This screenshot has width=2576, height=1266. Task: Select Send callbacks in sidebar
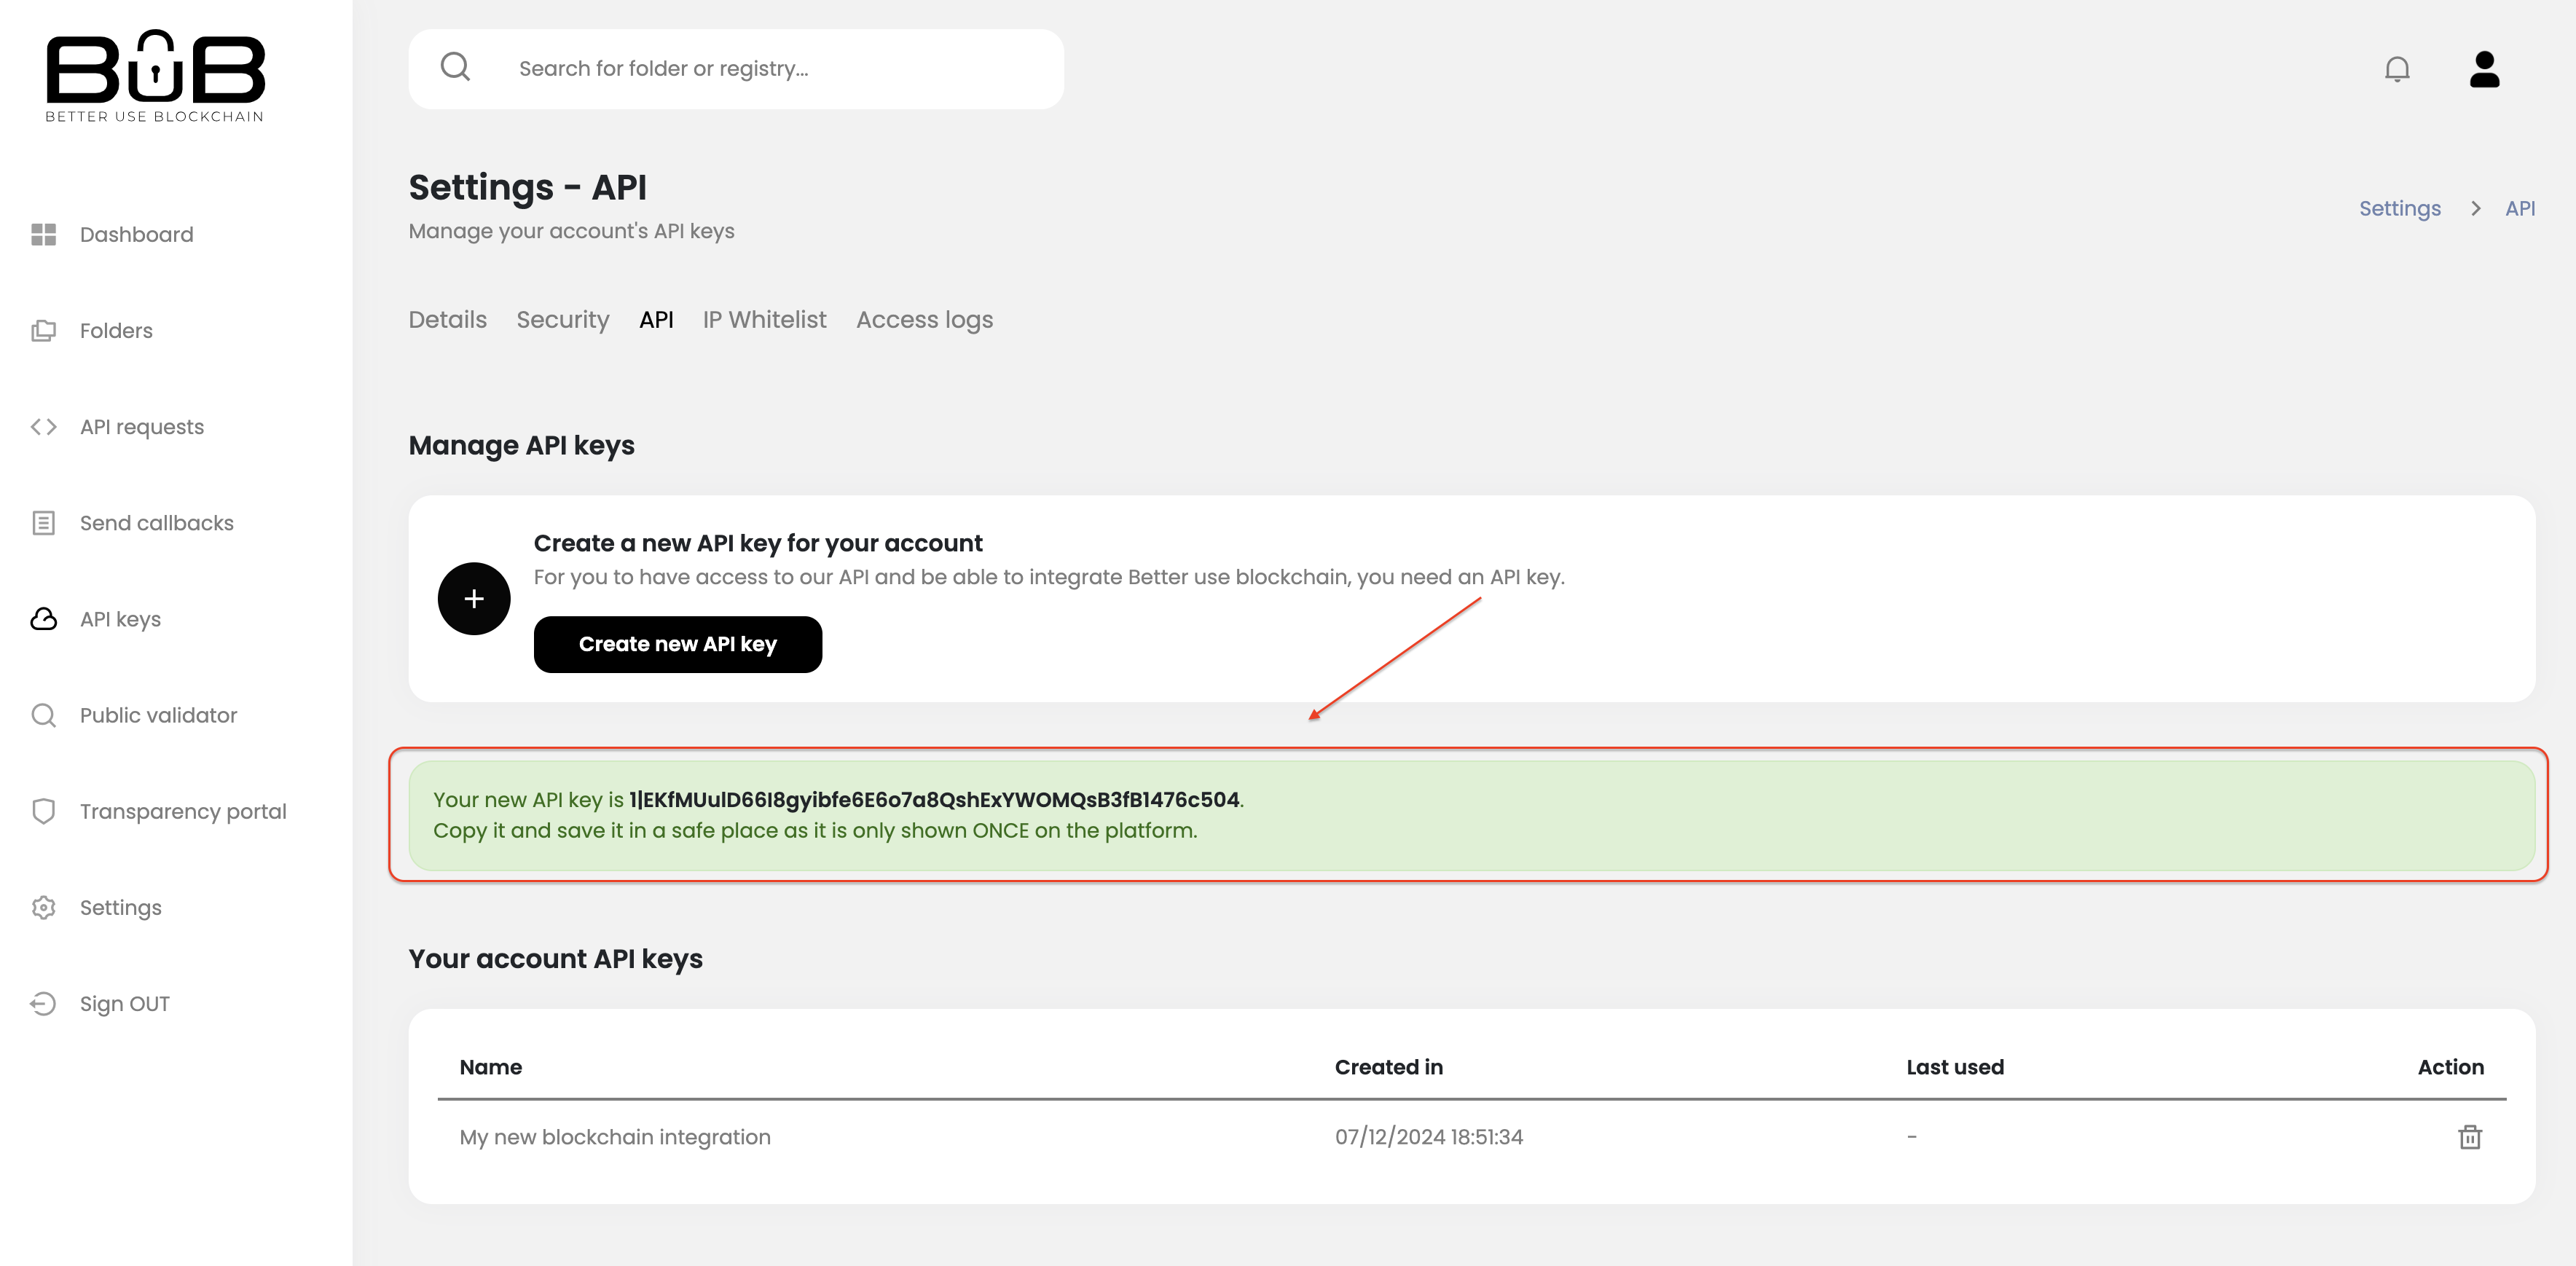click(x=156, y=523)
